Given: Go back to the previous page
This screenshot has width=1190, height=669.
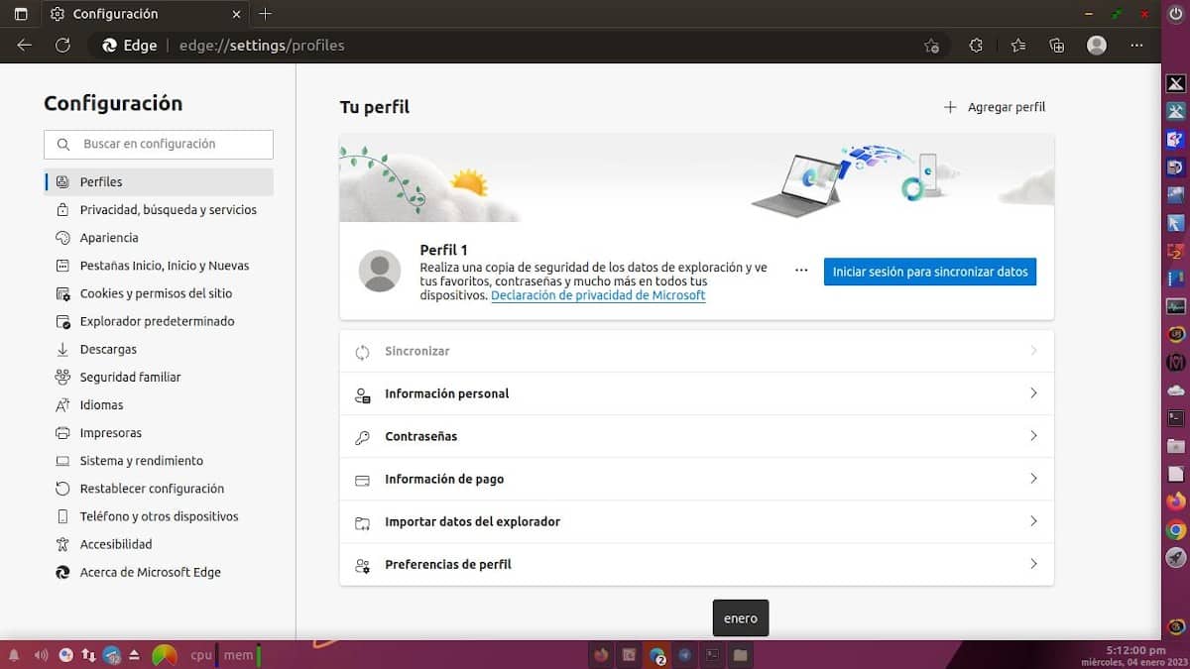Looking at the screenshot, I should pos(25,45).
